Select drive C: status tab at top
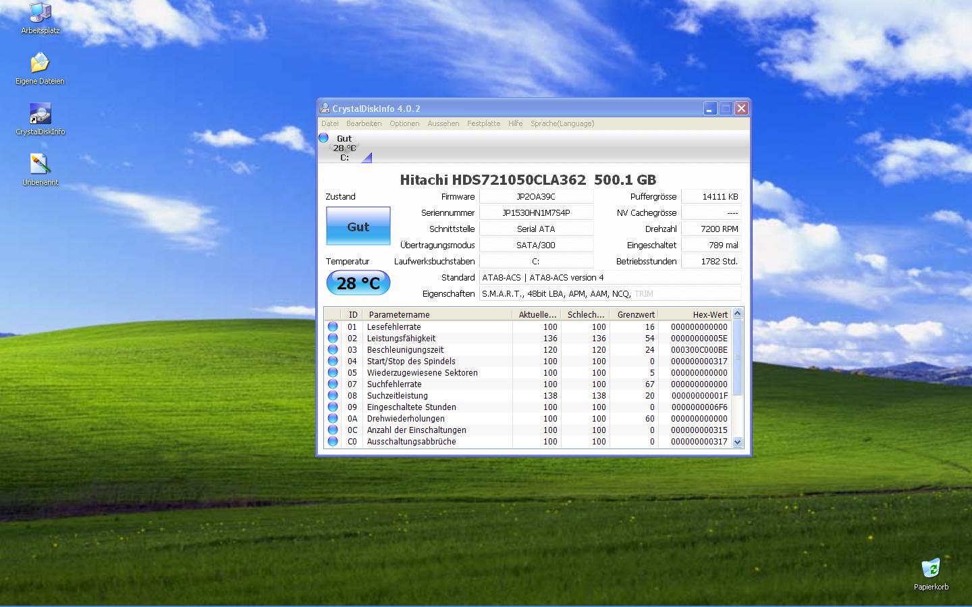972x607 pixels. pos(344,148)
